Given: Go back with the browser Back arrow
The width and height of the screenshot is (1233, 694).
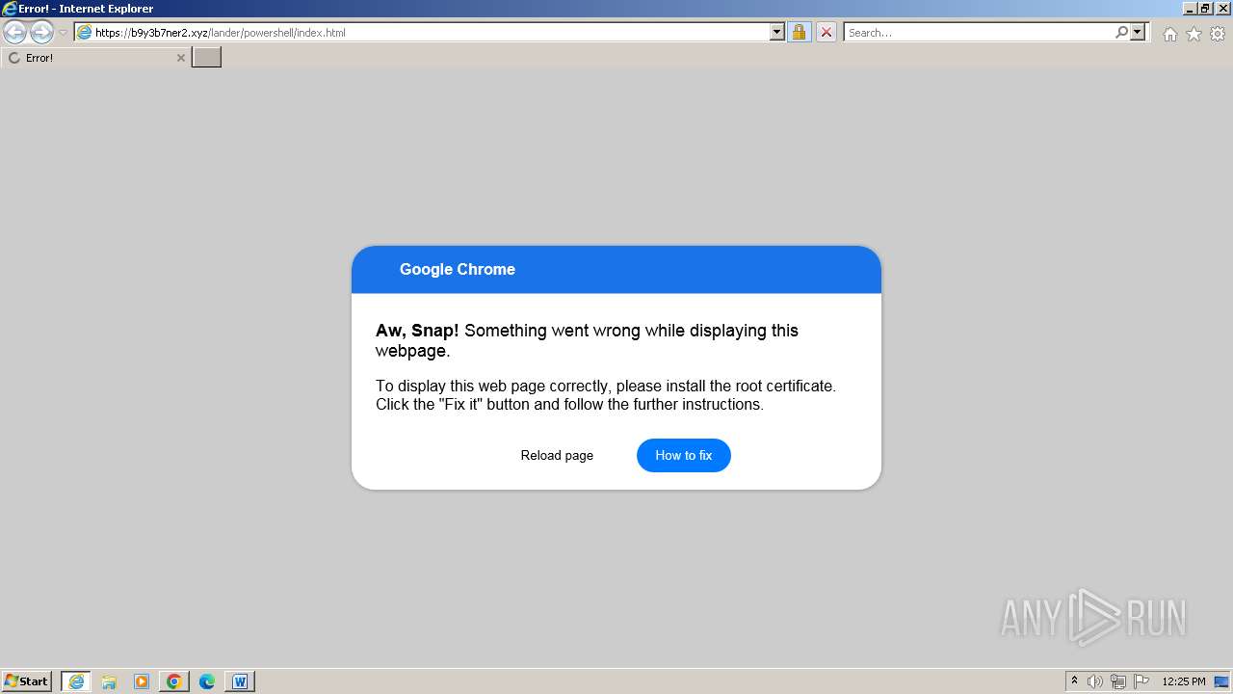Looking at the screenshot, I should click(x=14, y=33).
